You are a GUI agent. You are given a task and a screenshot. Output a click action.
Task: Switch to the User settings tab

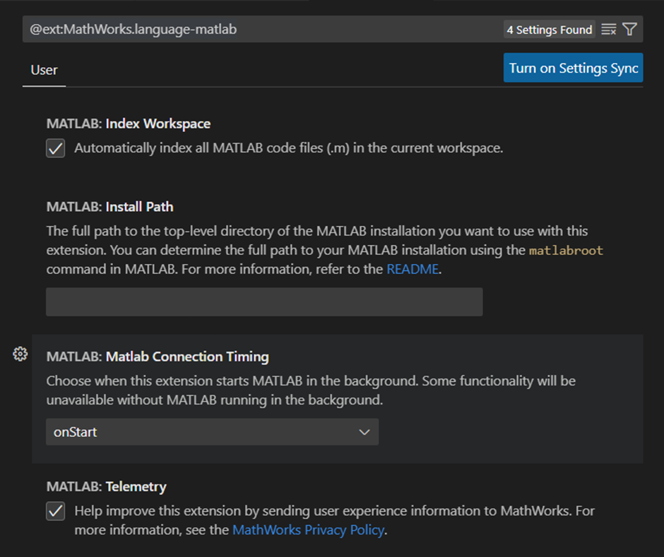44,70
